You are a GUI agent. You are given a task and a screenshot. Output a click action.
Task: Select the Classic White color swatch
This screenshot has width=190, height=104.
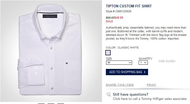coord(108,53)
